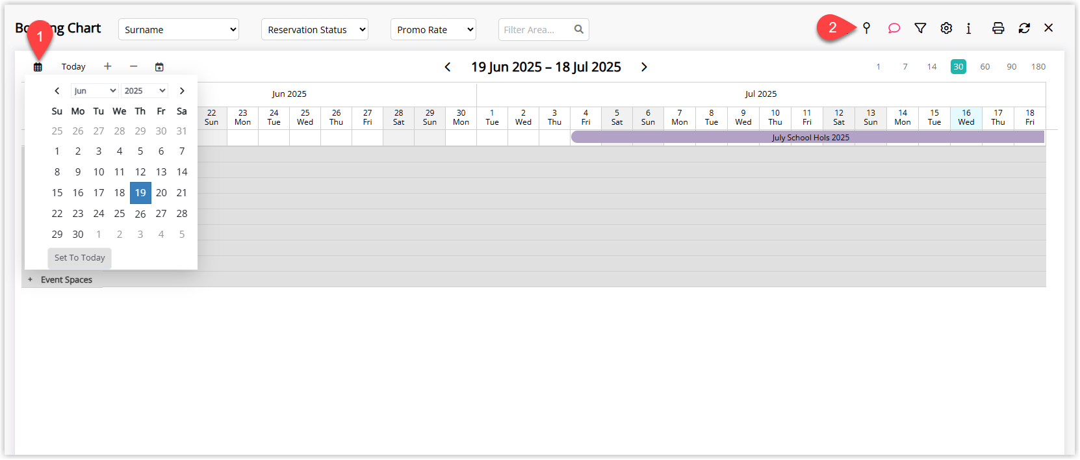Refresh the booking chart
The width and height of the screenshot is (1080, 460).
[x=1024, y=28]
